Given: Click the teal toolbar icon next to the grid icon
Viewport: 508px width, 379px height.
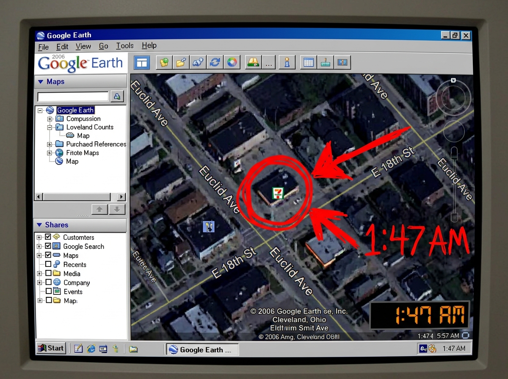Looking at the screenshot, I should [x=326, y=63].
